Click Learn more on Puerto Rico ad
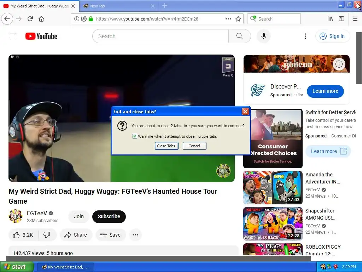 click(x=325, y=91)
